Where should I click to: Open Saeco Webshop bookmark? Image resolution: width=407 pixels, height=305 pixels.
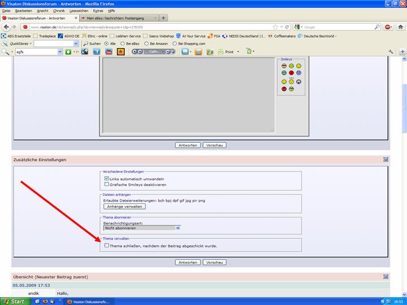(159, 36)
